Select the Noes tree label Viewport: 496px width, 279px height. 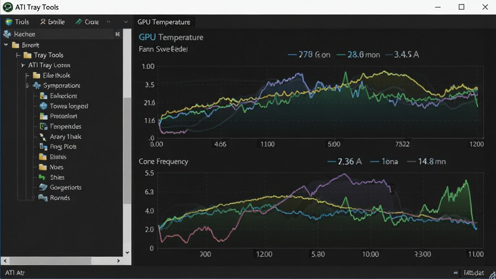[56, 167]
